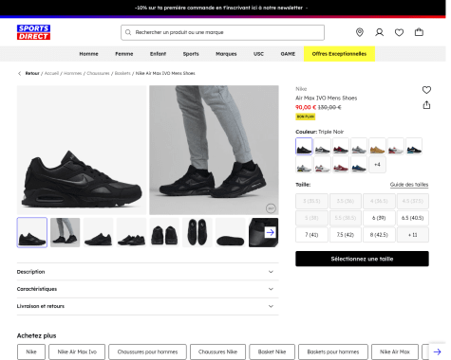Viewport: 451px width, 360px height.
Task: Click the Nike Air Max tag
Action: 395,351
